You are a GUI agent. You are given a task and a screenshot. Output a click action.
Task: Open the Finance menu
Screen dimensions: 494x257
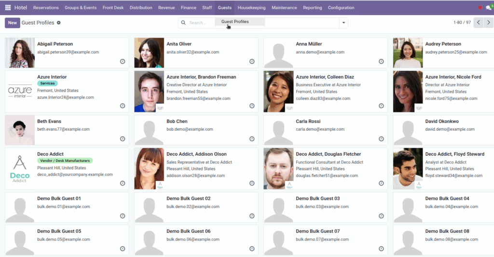(189, 8)
